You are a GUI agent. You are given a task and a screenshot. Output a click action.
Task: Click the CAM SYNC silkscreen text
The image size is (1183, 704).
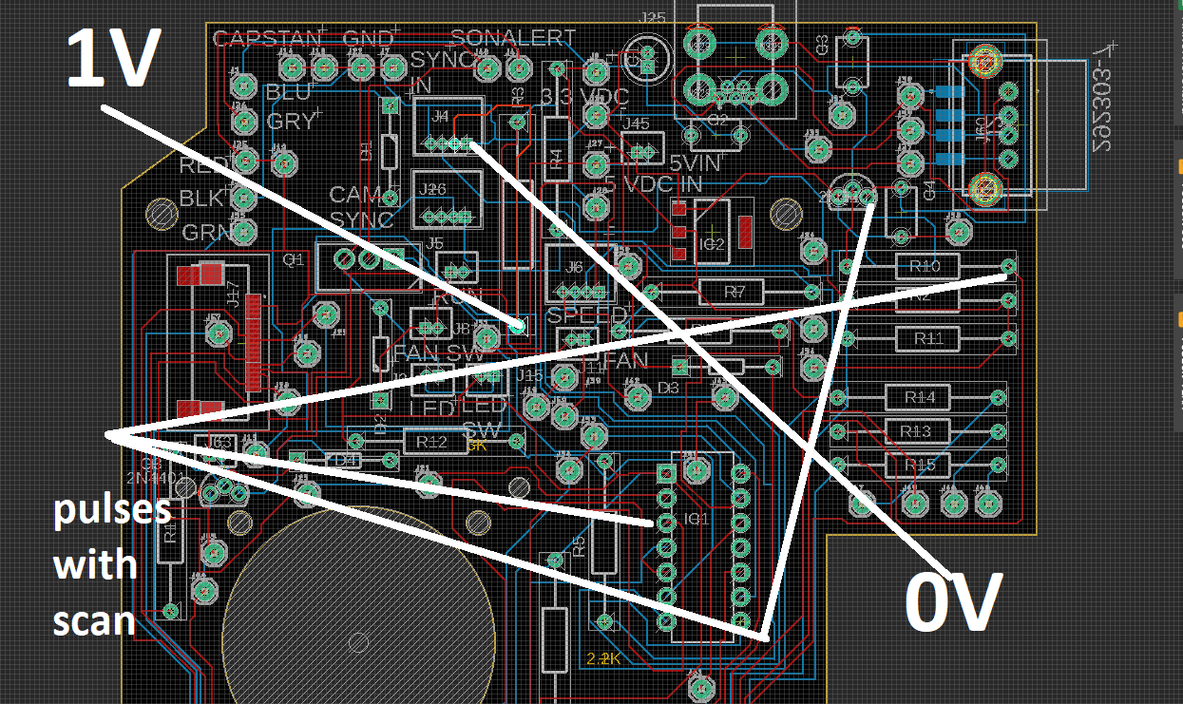coord(361,206)
